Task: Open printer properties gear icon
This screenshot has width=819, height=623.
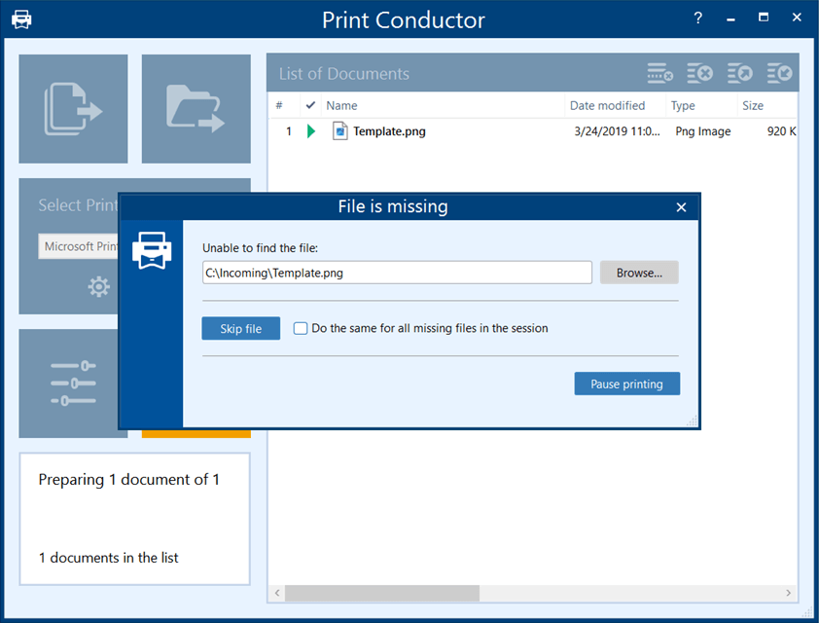Action: [x=98, y=286]
